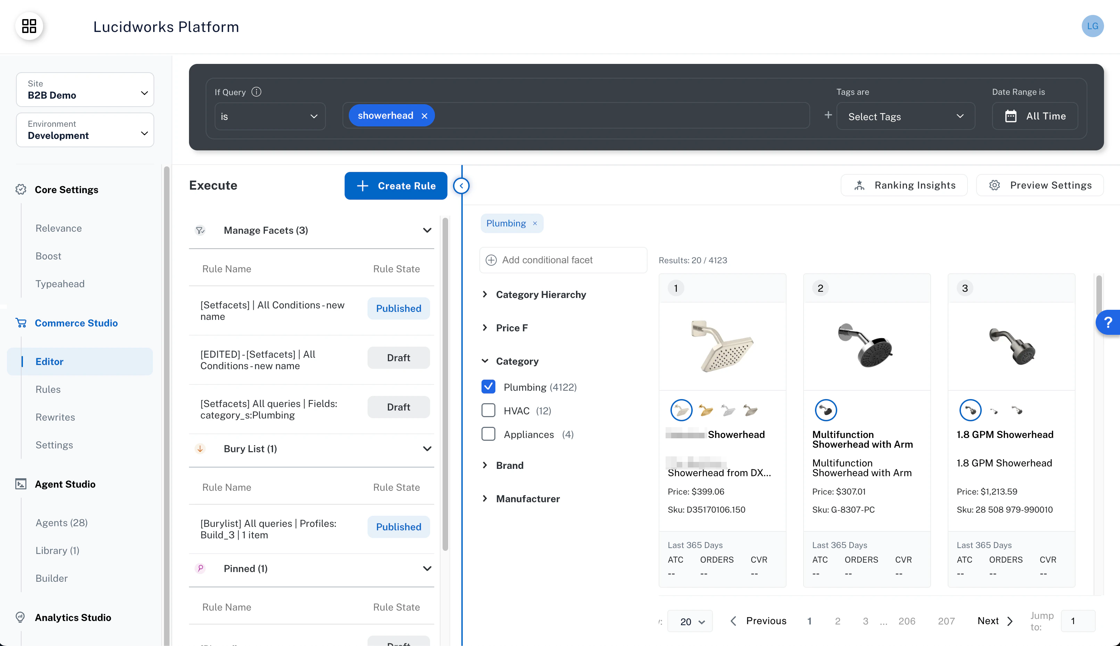The height and width of the screenshot is (646, 1120).
Task: Open the apps grid launcher icon
Action: pyautogui.click(x=29, y=26)
